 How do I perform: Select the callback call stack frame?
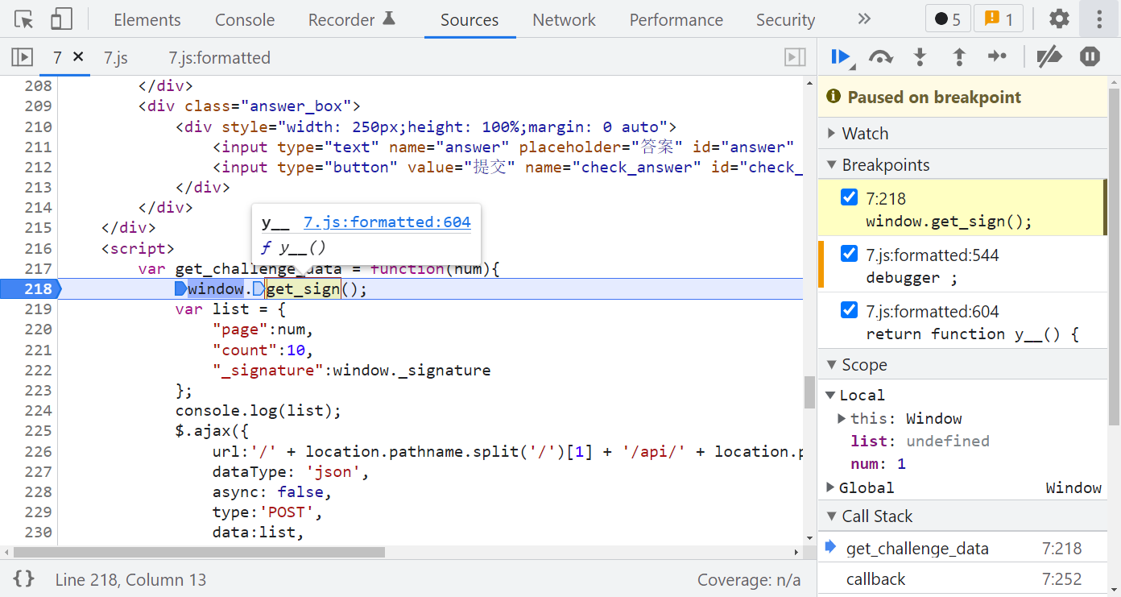tap(962, 579)
